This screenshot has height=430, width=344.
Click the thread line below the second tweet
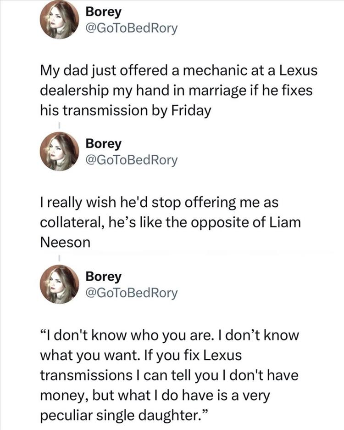tap(59, 256)
